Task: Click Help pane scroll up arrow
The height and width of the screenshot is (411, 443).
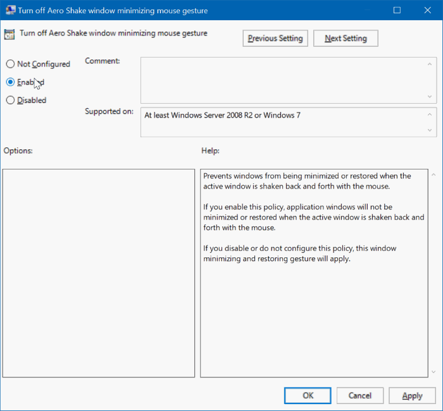Action: (x=434, y=175)
